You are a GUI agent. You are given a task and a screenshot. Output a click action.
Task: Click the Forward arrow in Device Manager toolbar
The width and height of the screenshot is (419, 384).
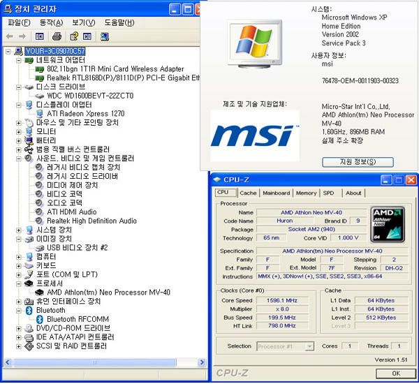pyautogui.click(x=22, y=36)
